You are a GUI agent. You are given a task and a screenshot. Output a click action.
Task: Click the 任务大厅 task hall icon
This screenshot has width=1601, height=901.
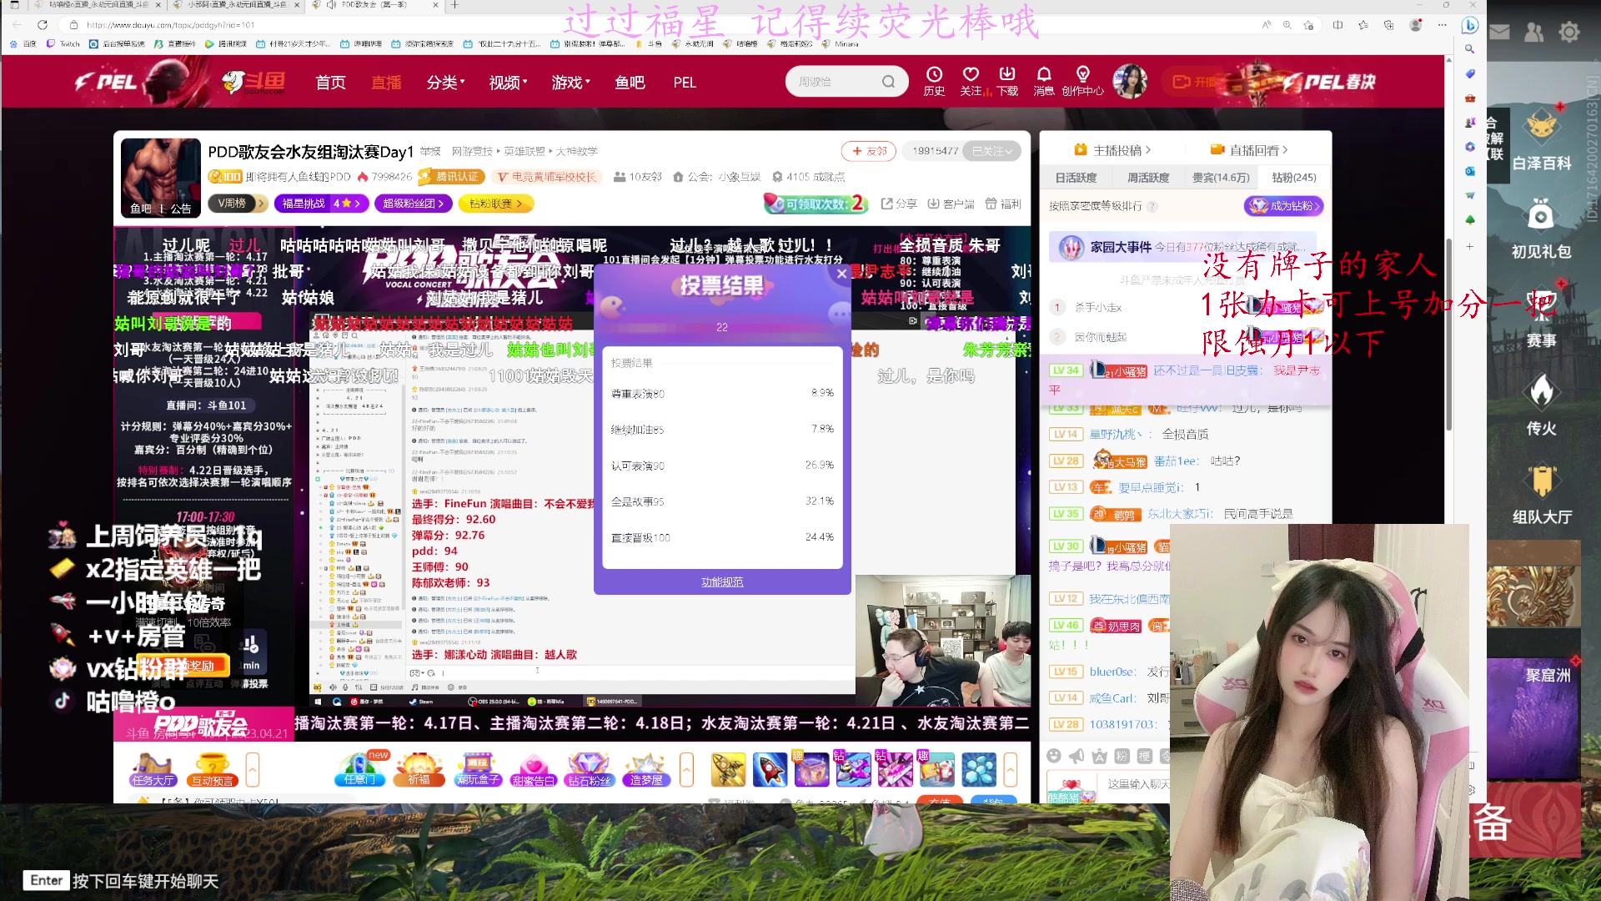151,768
